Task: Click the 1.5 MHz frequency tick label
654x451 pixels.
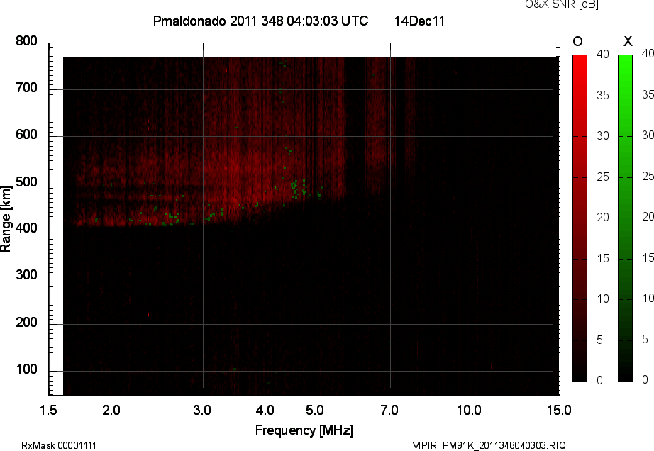Action: [x=49, y=410]
